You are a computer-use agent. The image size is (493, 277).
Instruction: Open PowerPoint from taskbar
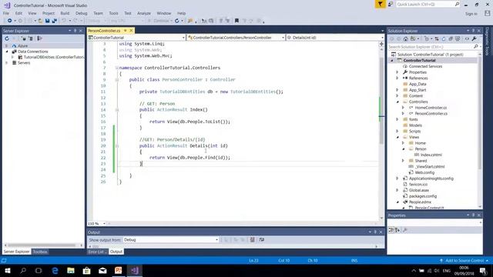[x=118, y=270]
